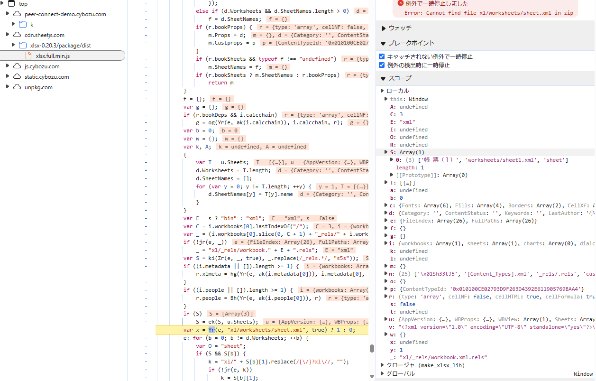Collapse the cdn.sheetjs.com tree node

(x=8, y=35)
